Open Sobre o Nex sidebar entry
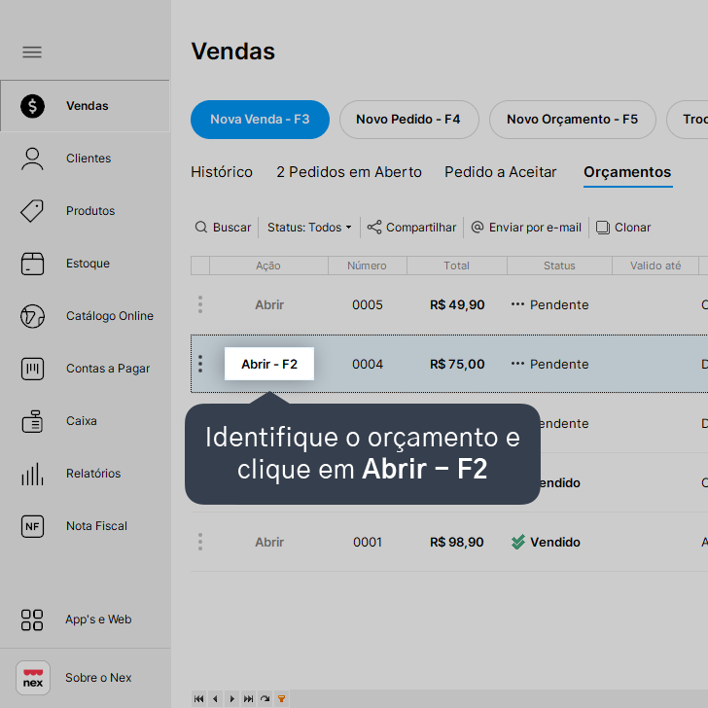The width and height of the screenshot is (708, 708). pyautogui.click(x=98, y=678)
